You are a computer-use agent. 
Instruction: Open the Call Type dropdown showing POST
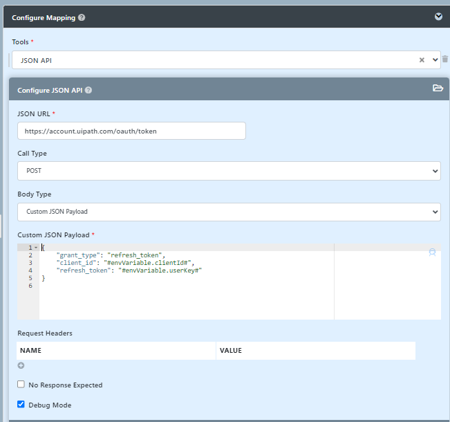point(228,170)
